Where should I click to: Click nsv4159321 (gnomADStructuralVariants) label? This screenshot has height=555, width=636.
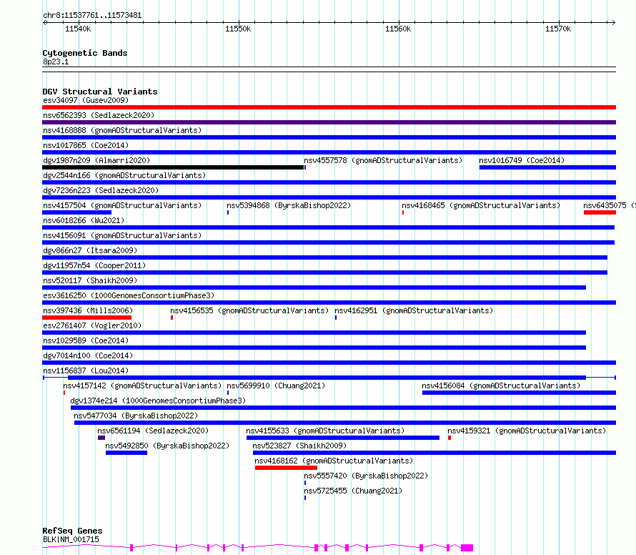click(527, 431)
